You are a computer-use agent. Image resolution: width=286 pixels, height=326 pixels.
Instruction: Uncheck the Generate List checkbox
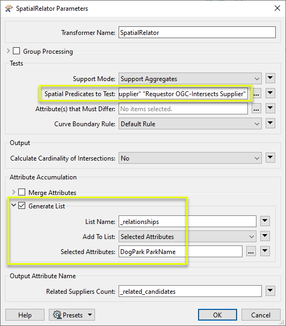click(x=21, y=206)
